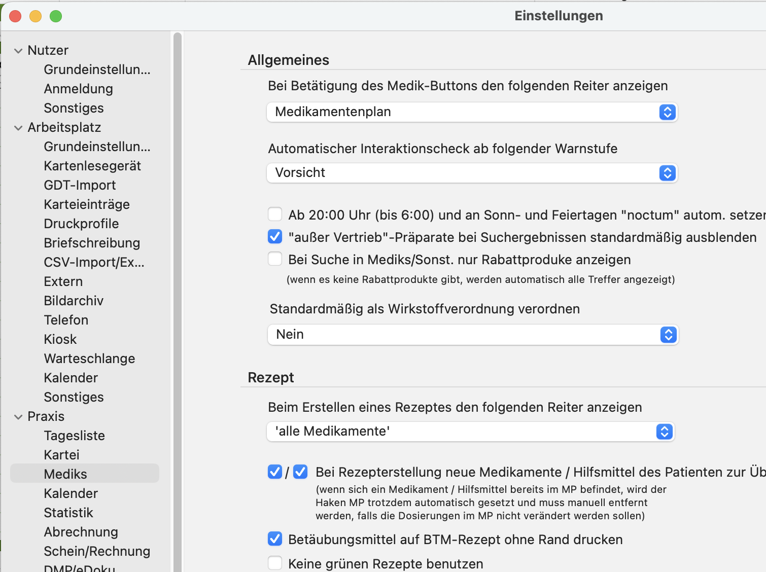
Task: Open Kartenlesegerät settings
Action: pos(92,166)
